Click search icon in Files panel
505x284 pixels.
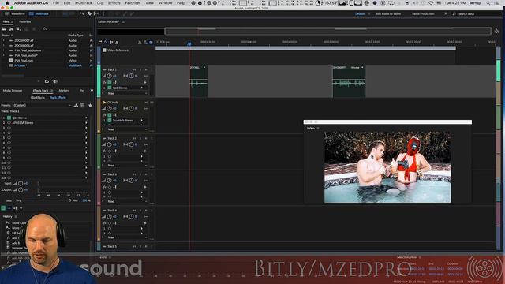[45, 28]
